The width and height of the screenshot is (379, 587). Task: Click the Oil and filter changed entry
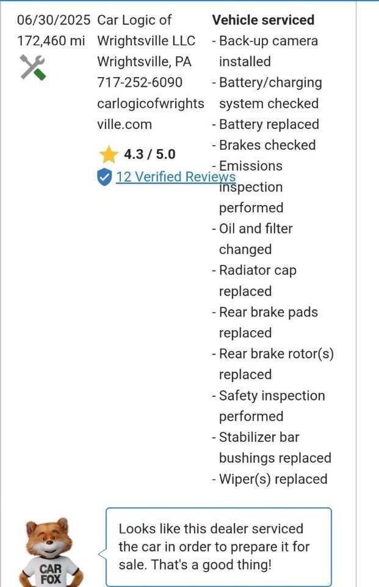[x=252, y=239]
